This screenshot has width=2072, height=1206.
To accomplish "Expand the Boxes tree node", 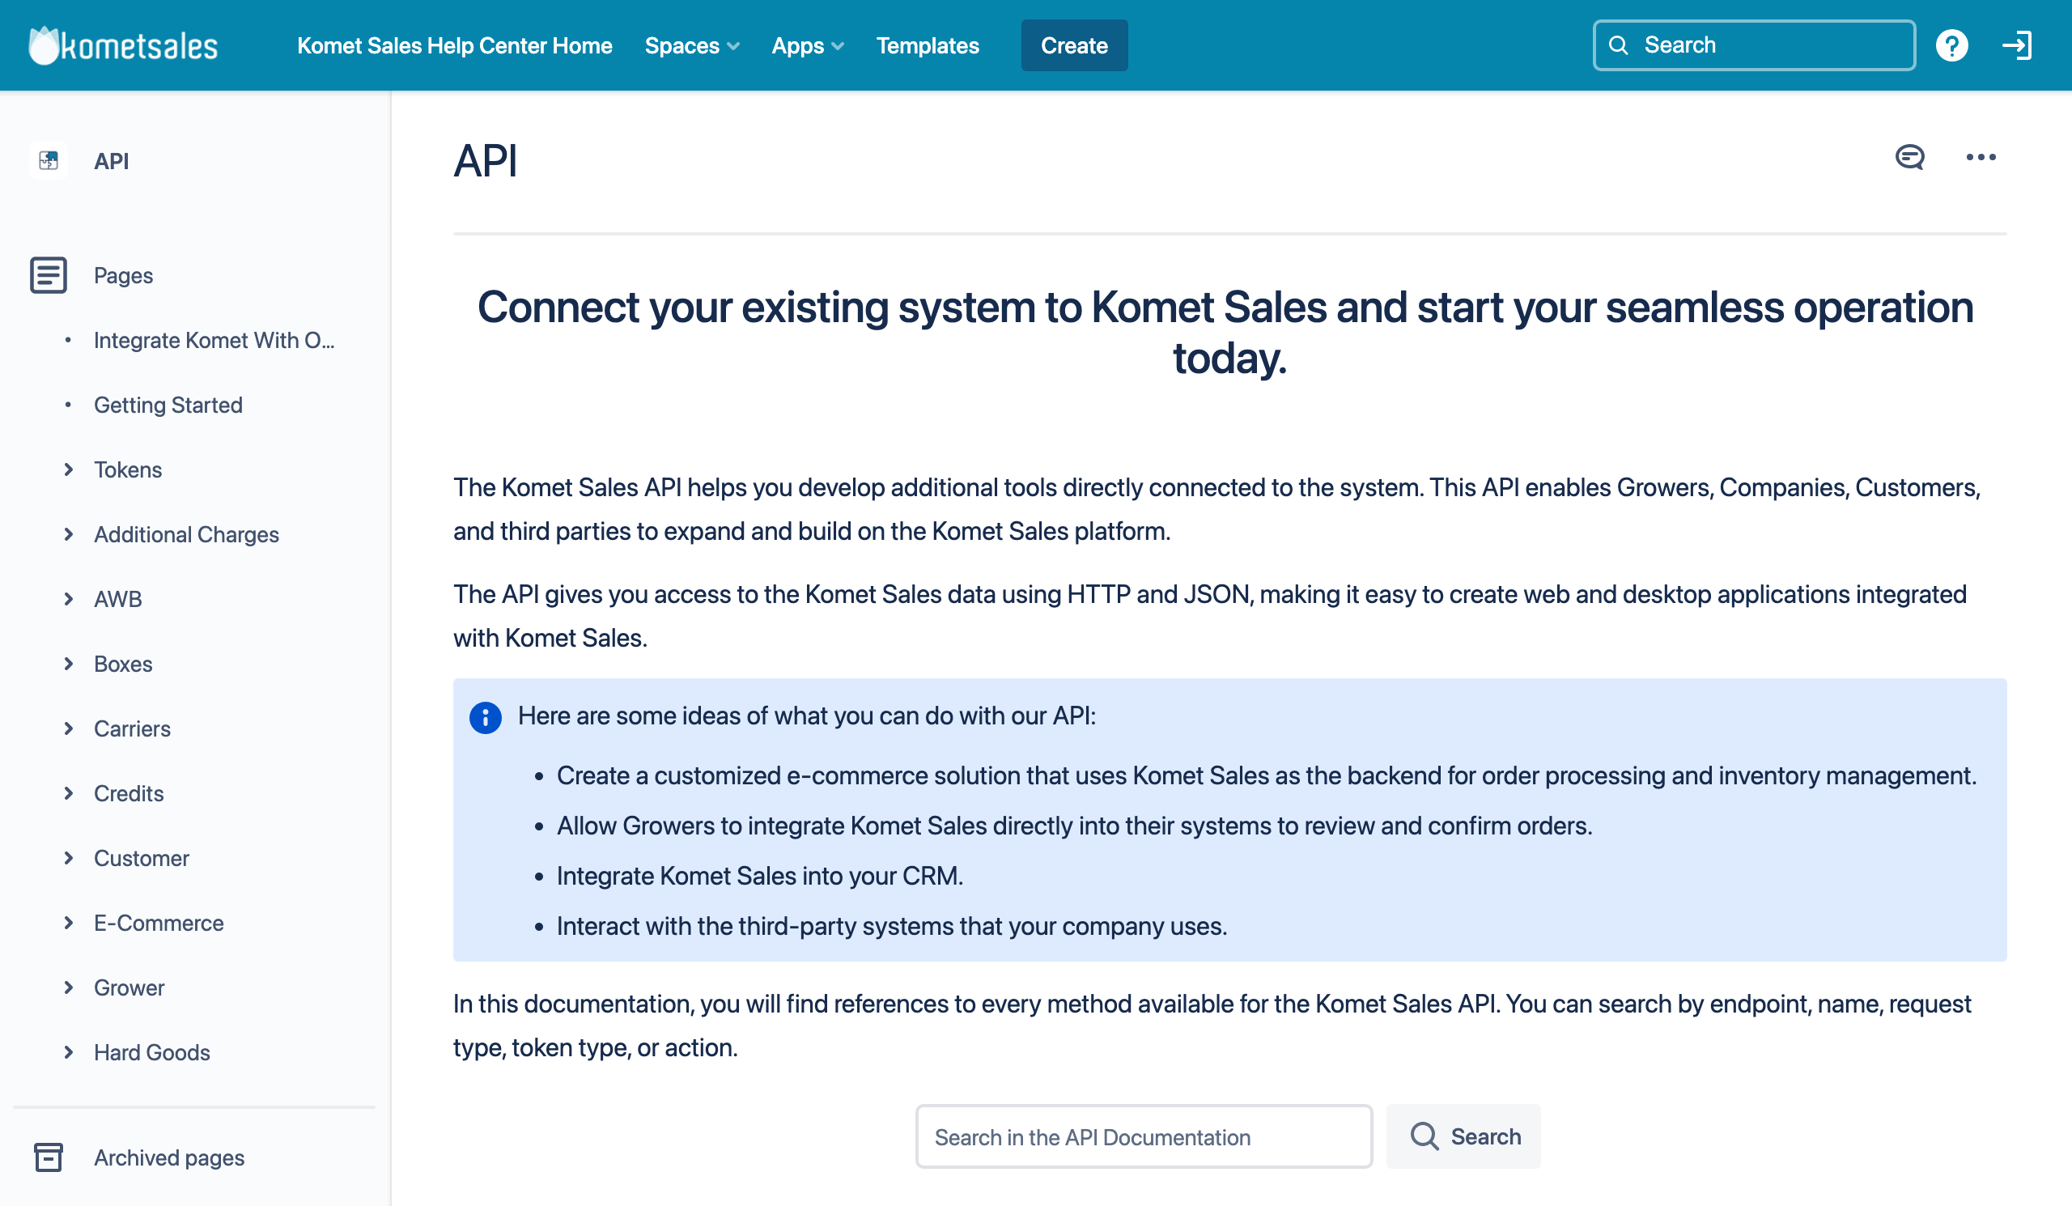I will pos(69,664).
